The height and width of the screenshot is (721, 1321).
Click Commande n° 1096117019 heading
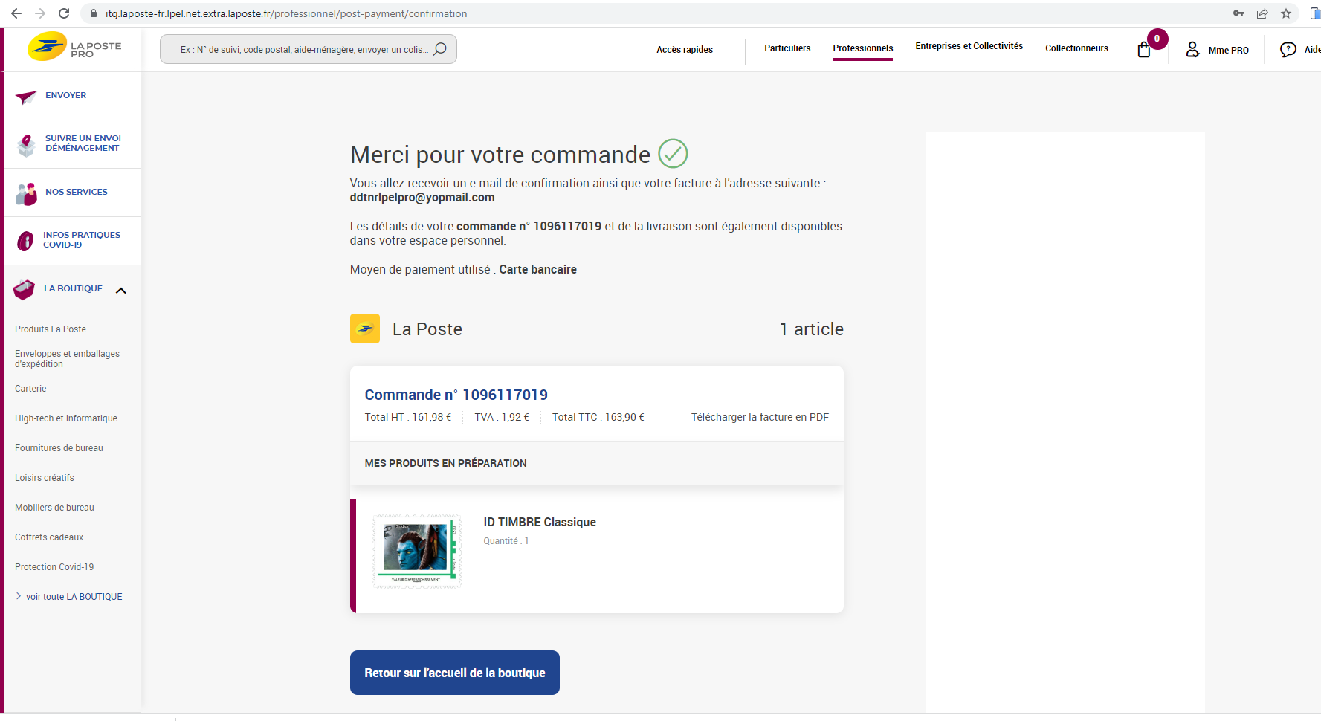[456, 395]
